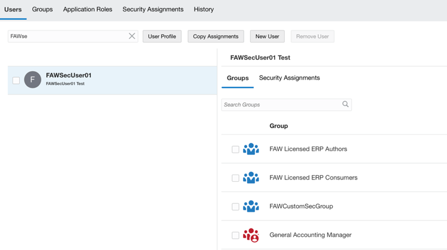Viewport: 447px width, 250px height.
Task: Check the FAW Licensed ERP Authors checkbox
Action: tap(235, 150)
